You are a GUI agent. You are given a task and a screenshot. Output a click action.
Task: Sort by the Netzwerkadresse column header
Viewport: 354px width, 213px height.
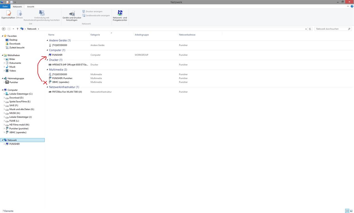(x=187, y=35)
